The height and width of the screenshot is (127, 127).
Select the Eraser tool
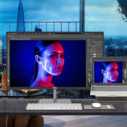click(x=8, y=60)
